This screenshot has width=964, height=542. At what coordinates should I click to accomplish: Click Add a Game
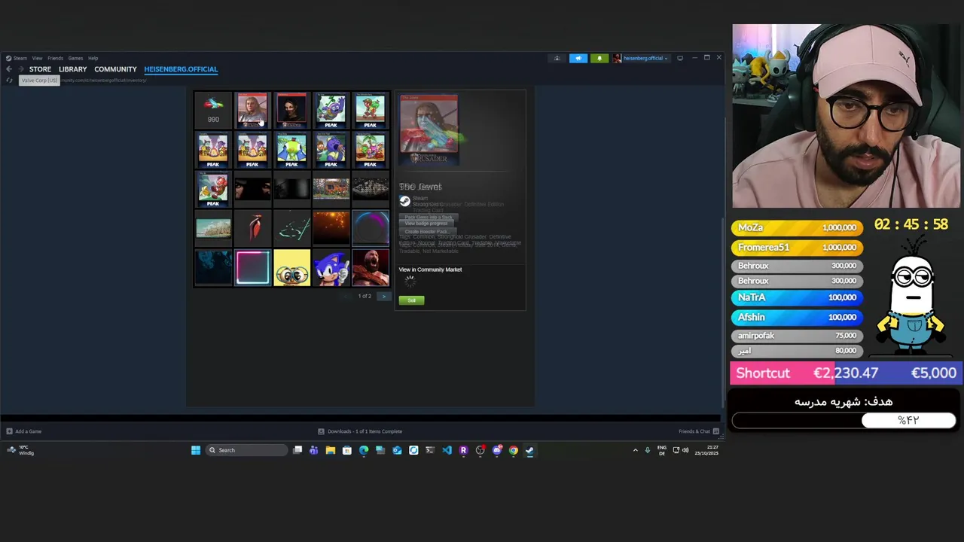pos(24,431)
